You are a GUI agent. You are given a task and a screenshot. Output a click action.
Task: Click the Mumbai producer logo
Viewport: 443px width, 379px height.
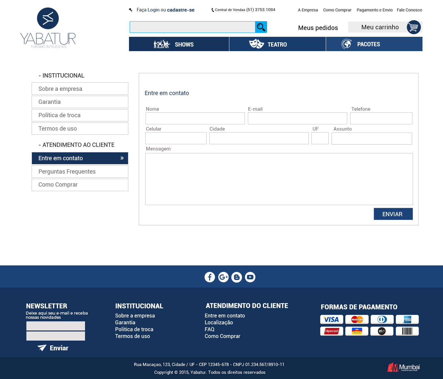pos(403,367)
